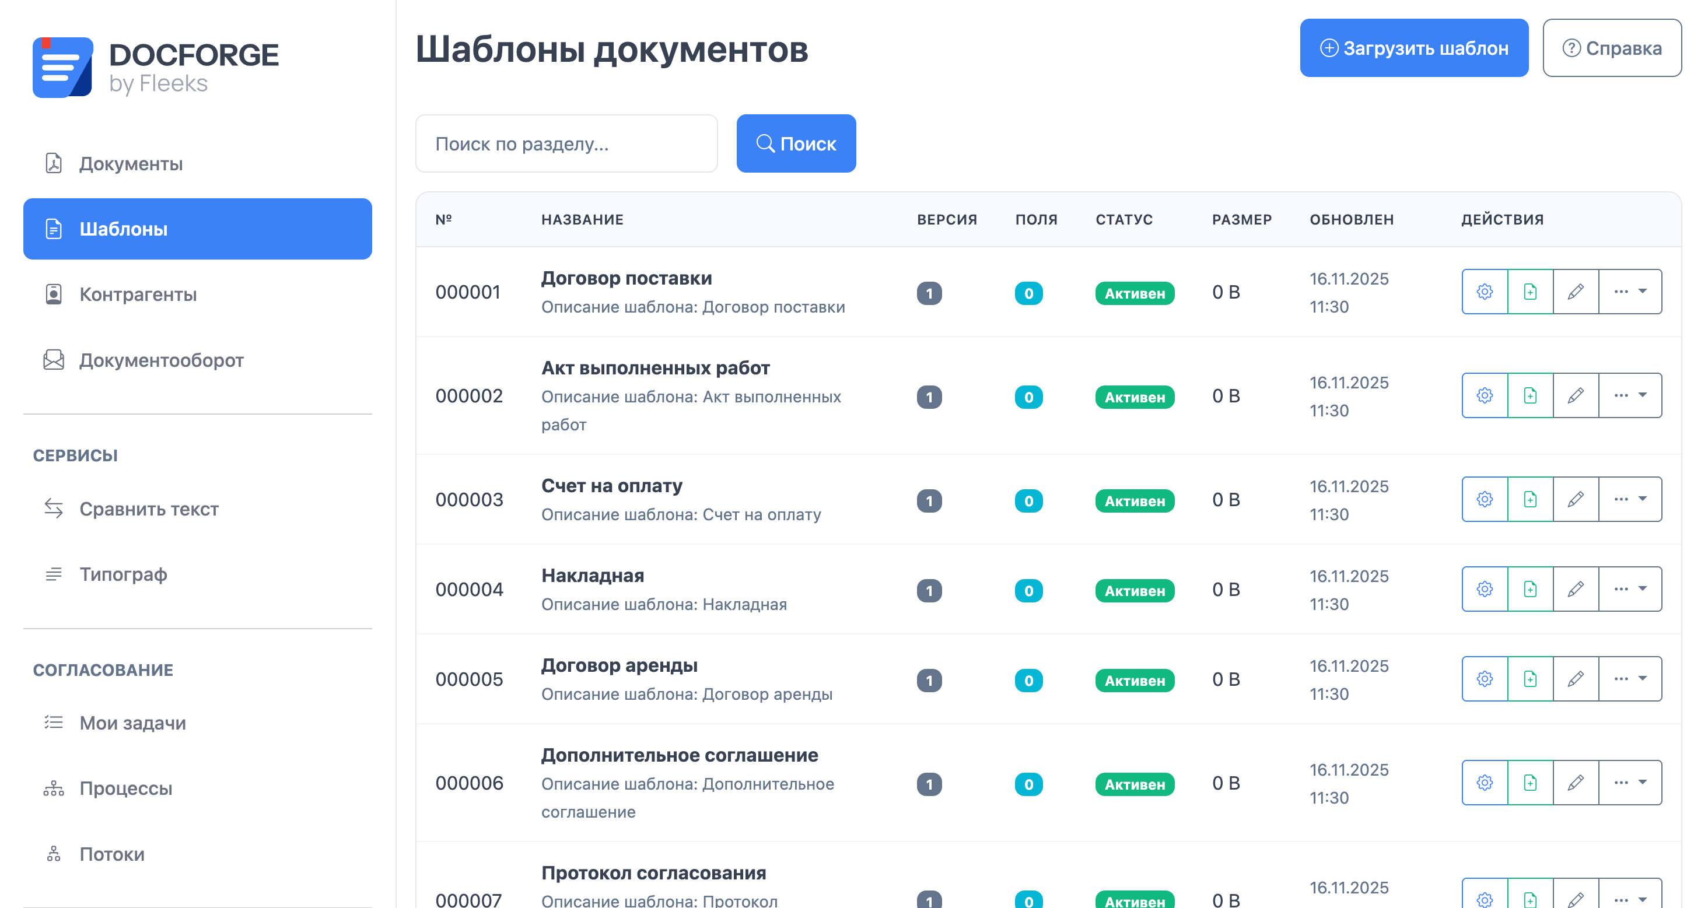Click the settings gear for Договор поставки
Screen dimensions: 1701x908
coord(1485,292)
